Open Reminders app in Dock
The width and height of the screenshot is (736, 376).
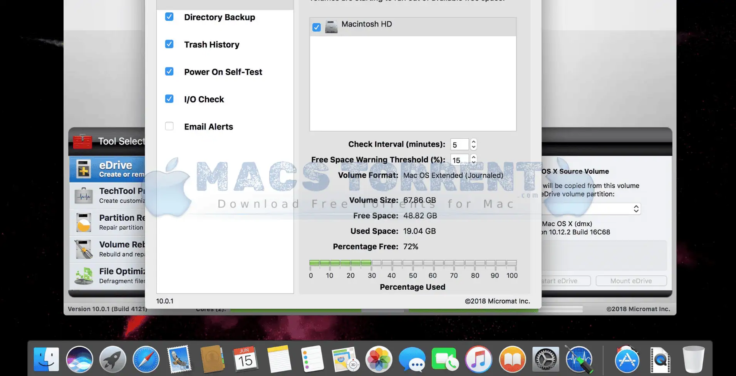click(312, 359)
